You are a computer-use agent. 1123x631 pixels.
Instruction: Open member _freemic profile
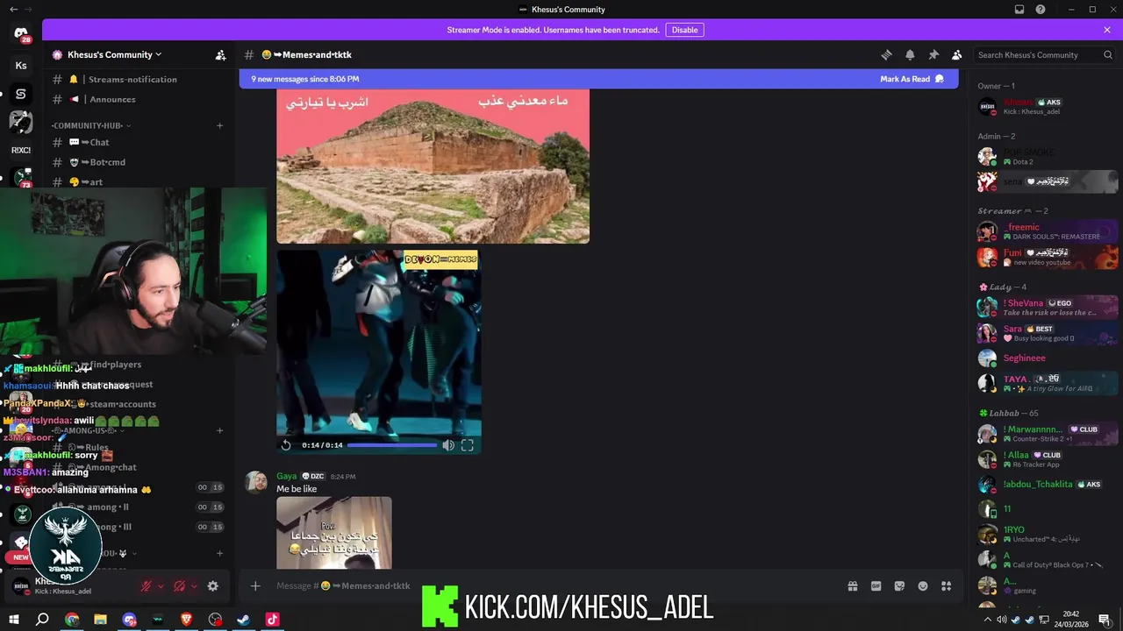1047,231
